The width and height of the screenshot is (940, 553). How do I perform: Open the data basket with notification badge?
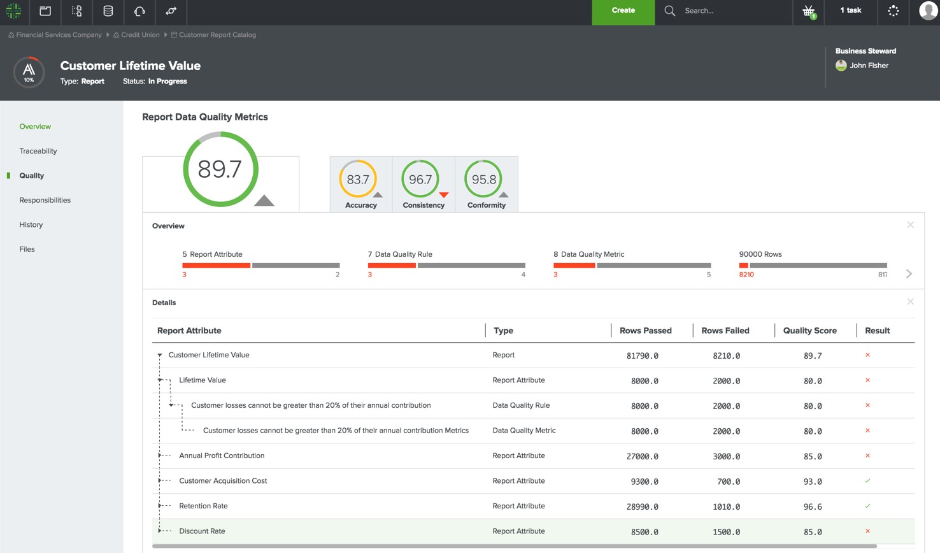coord(808,11)
